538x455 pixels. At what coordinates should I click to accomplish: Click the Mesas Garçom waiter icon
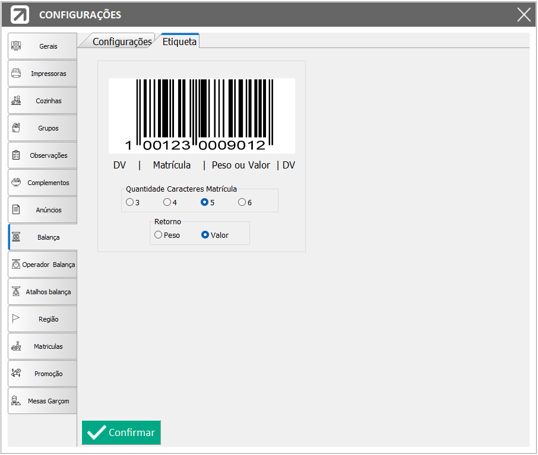pyautogui.click(x=16, y=400)
